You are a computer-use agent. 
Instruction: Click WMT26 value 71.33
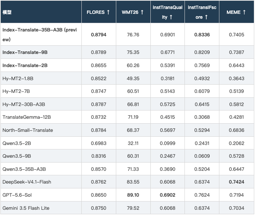(133, 169)
